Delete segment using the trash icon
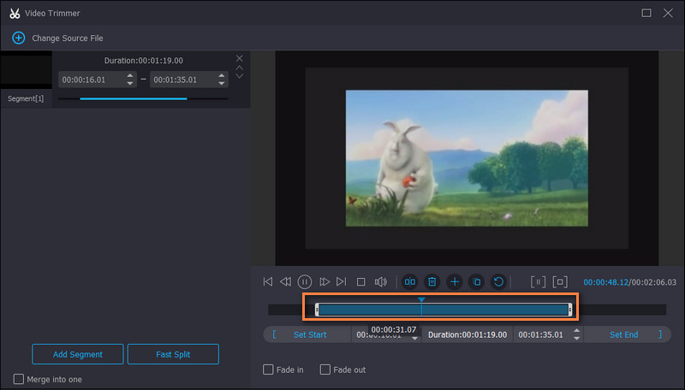This screenshot has height=390, width=685. 432,281
